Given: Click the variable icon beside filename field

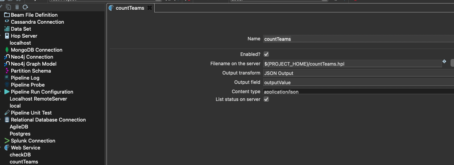Looking at the screenshot, I should 444,61.
